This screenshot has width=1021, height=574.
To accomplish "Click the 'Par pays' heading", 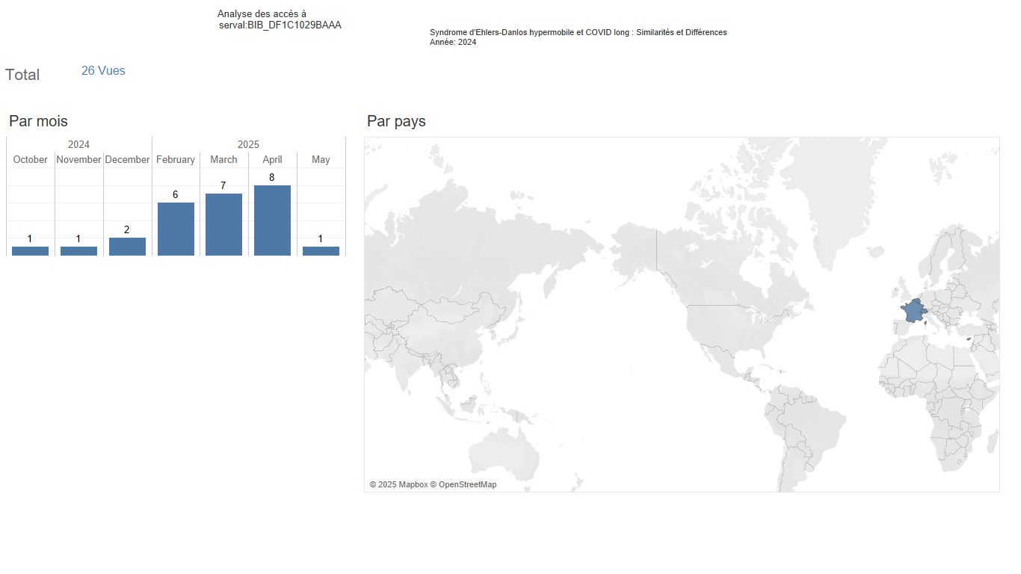I will (x=396, y=121).
